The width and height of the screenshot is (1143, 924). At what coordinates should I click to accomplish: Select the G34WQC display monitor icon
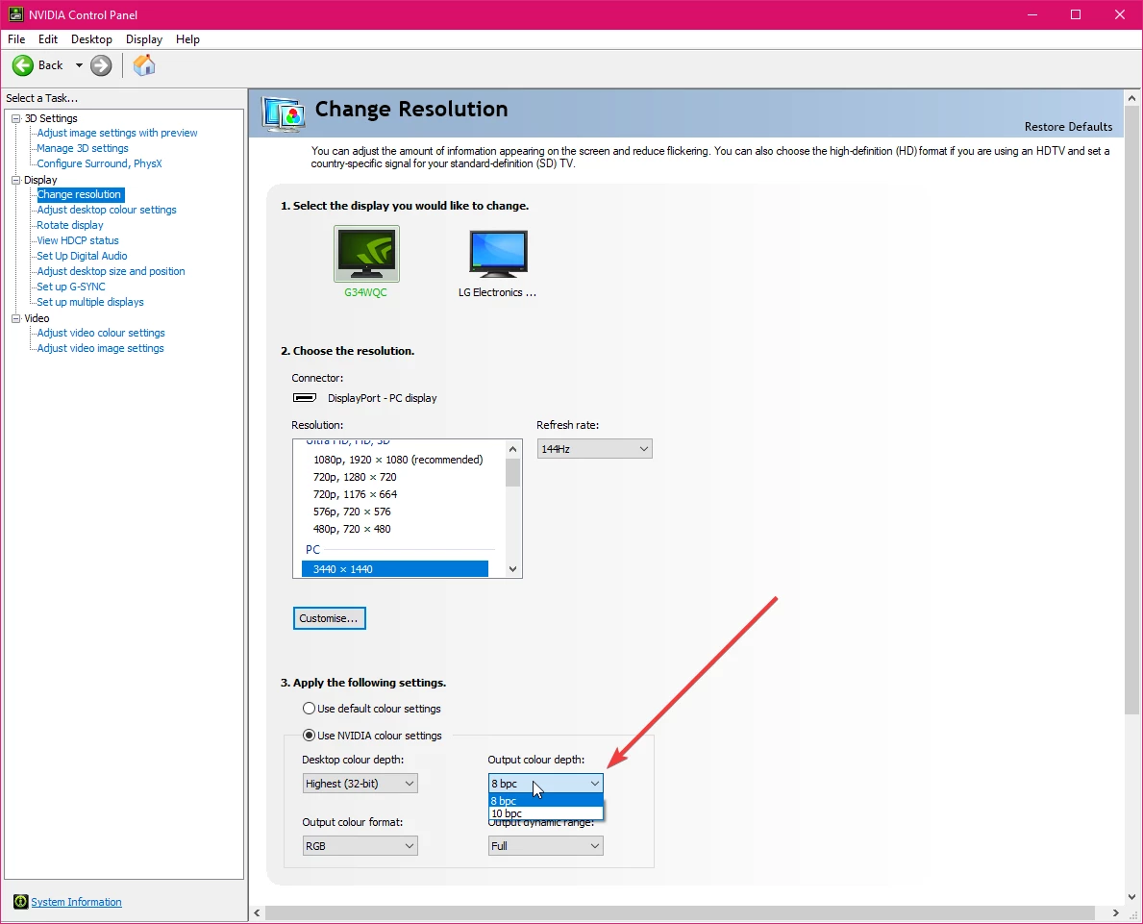point(366,254)
